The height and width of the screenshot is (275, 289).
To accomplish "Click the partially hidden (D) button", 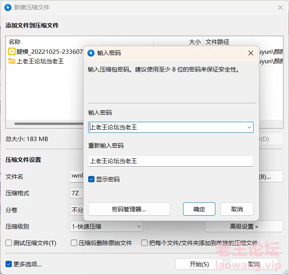I will click(270, 139).
